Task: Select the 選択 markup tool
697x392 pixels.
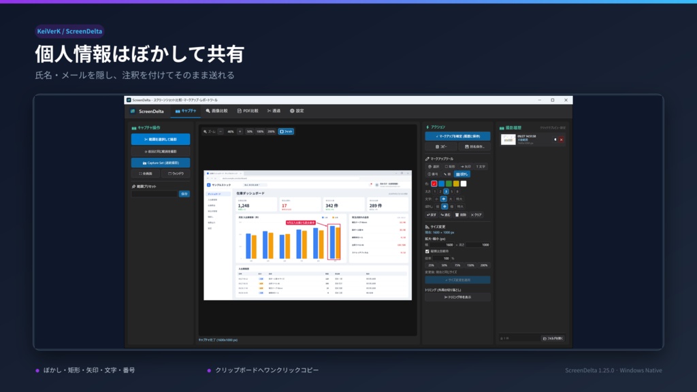Action: pos(433,167)
